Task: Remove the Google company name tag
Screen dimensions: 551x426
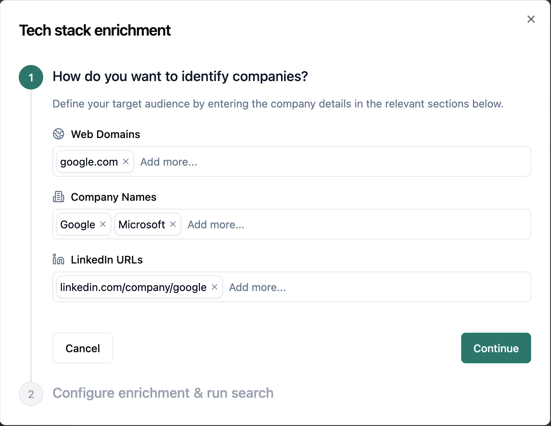Action: (x=103, y=224)
